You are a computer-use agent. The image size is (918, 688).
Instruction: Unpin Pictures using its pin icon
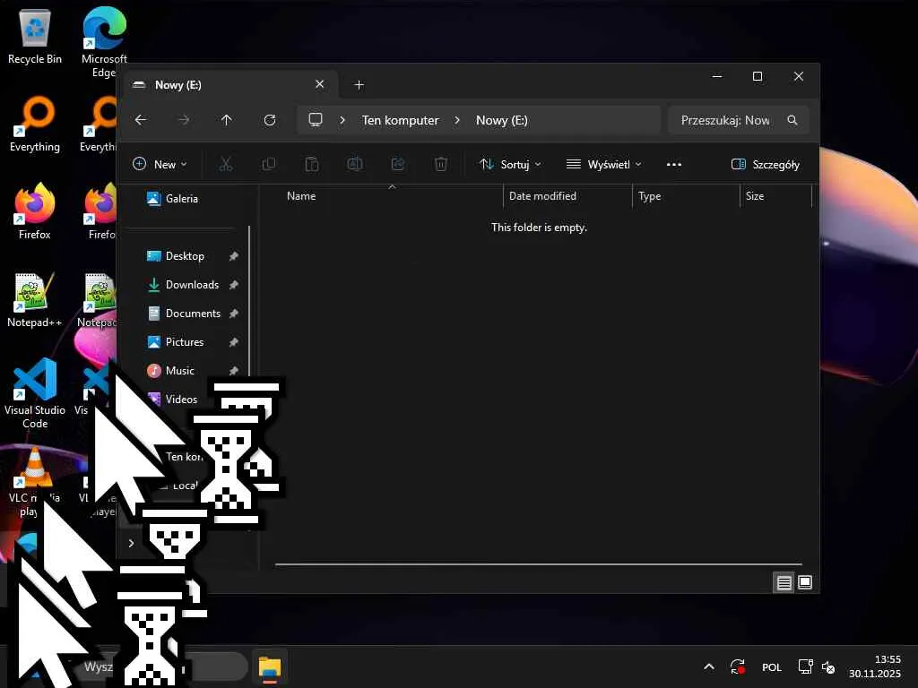pos(234,342)
